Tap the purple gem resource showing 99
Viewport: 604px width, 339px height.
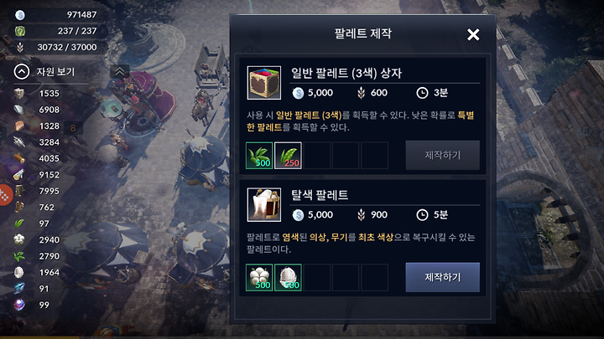[19, 305]
